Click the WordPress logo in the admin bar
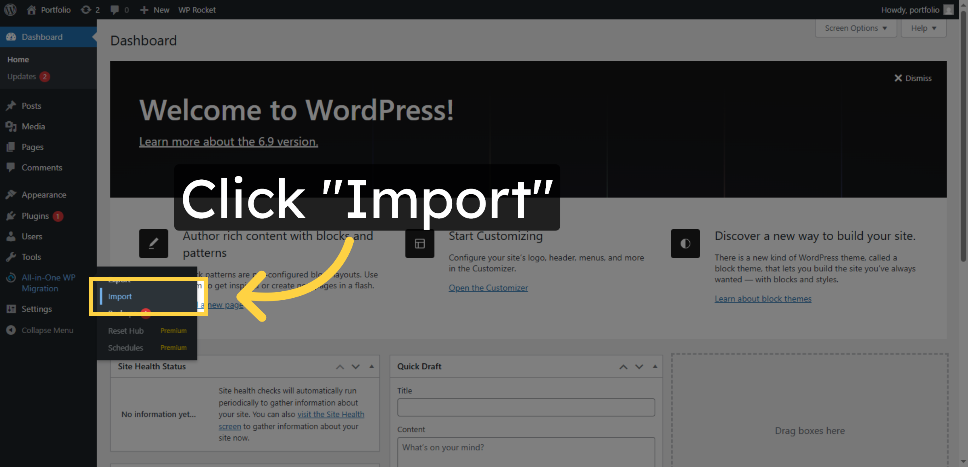Viewport: 968px width, 467px height. click(10, 9)
